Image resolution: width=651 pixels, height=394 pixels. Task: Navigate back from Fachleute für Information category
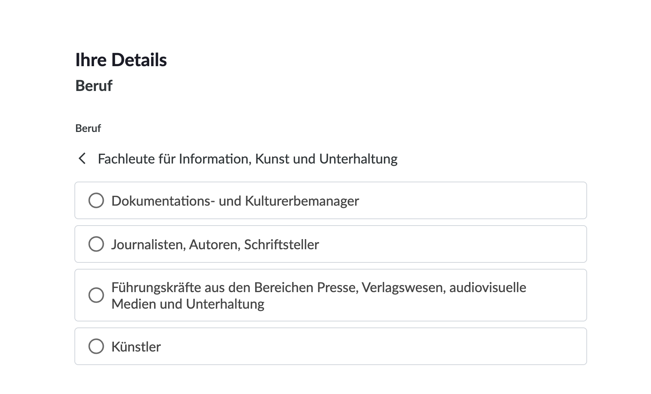[x=82, y=159]
